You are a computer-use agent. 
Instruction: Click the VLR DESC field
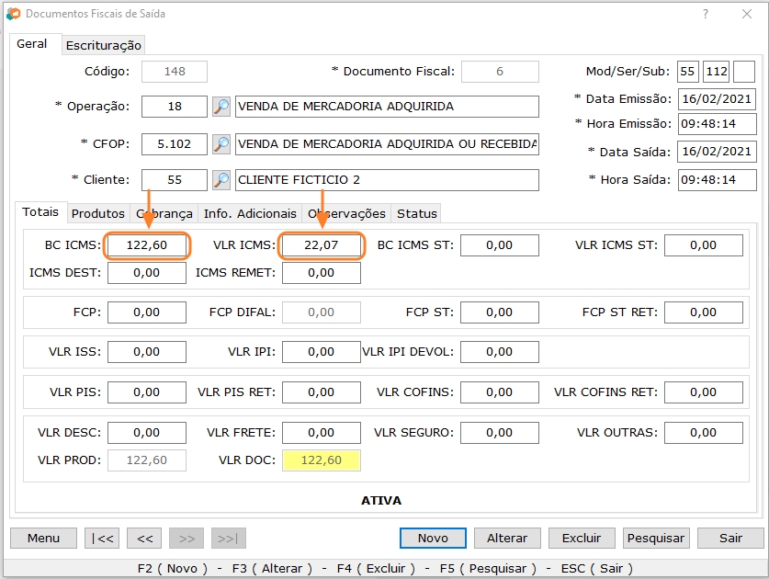(x=147, y=433)
